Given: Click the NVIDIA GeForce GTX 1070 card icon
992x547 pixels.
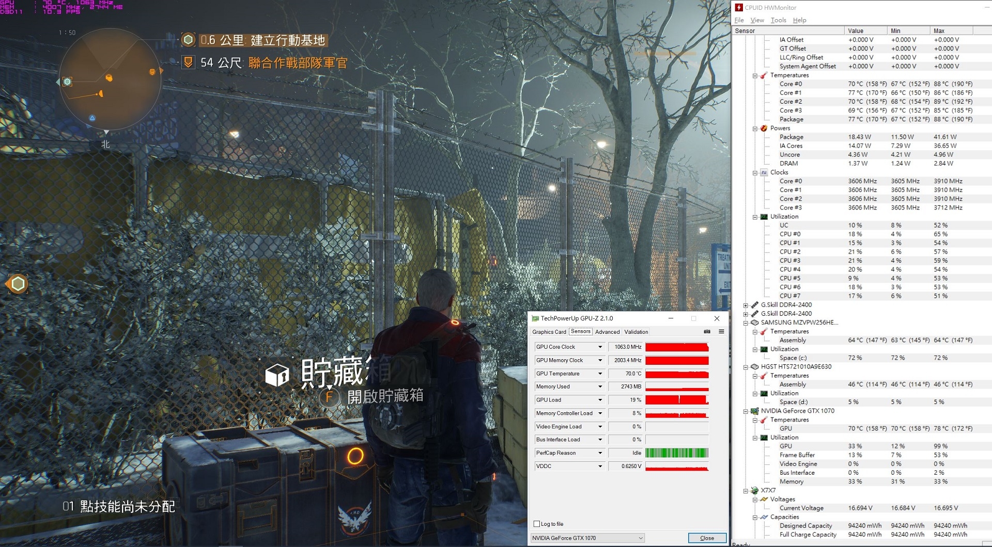Looking at the screenshot, I should 754,411.
